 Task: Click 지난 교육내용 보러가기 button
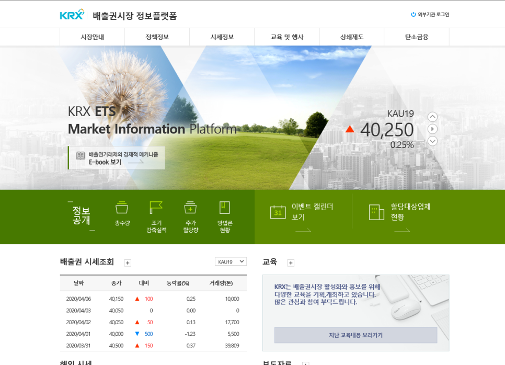tap(355, 335)
